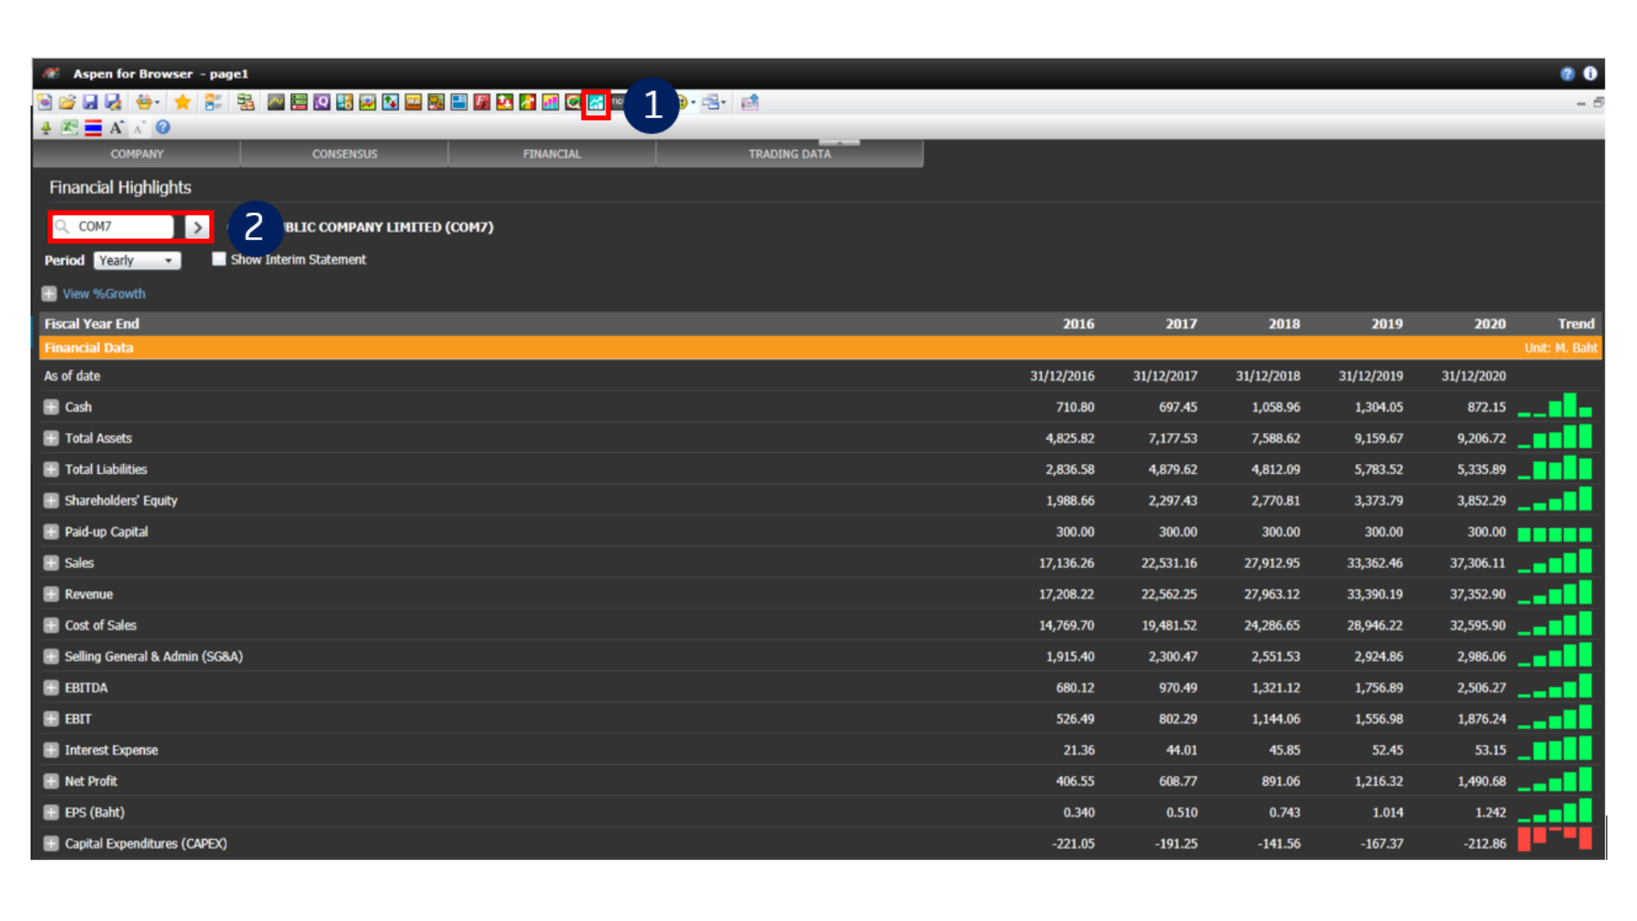The height and width of the screenshot is (921, 1637).
Task: Click the title bar help icon
Action: click(x=1567, y=74)
